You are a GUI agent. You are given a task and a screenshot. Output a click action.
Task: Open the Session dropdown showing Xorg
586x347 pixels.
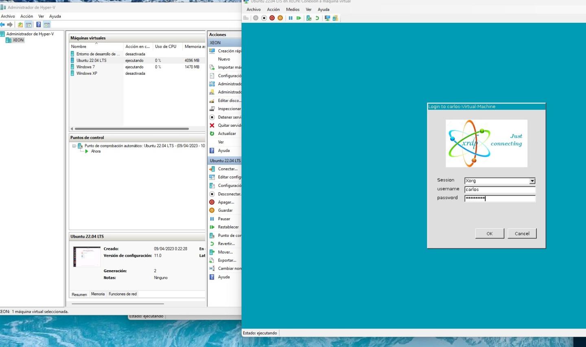[532, 181]
